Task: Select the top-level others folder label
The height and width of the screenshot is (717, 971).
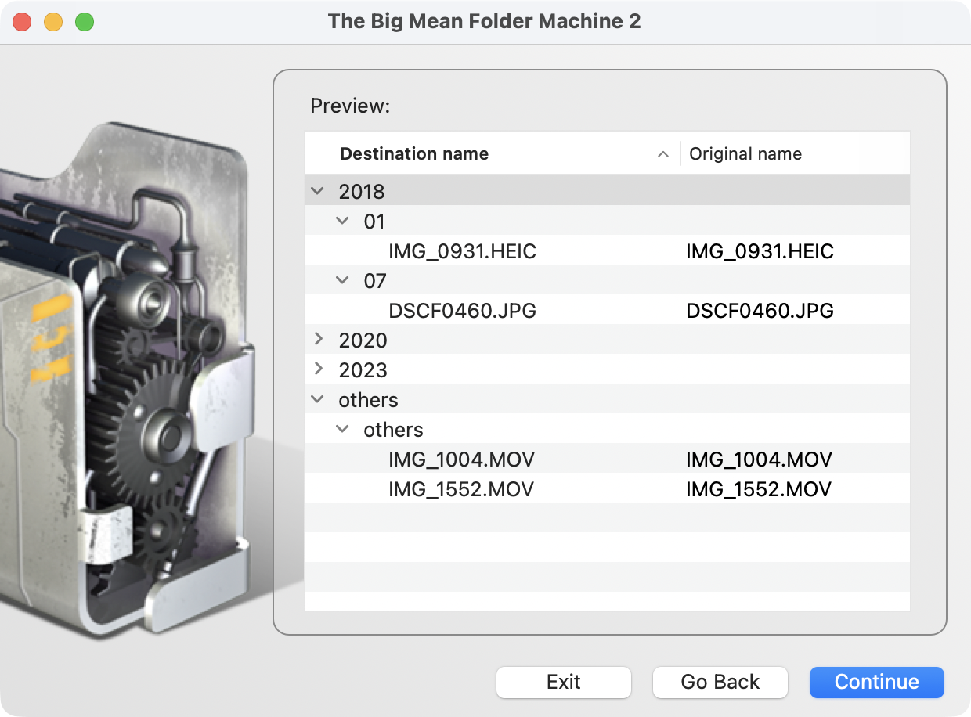Action: 368,400
